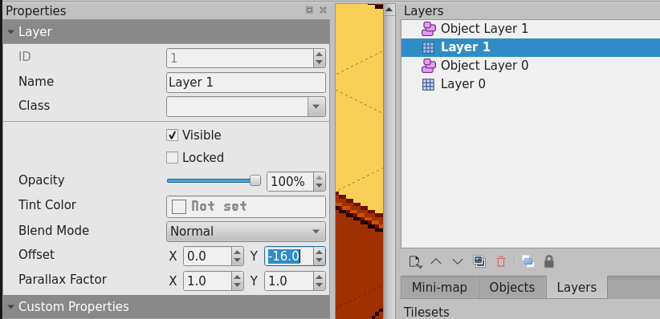Viewport: 660px width, 319px height.
Task: Click the Tint Color label
Action: tap(47, 205)
